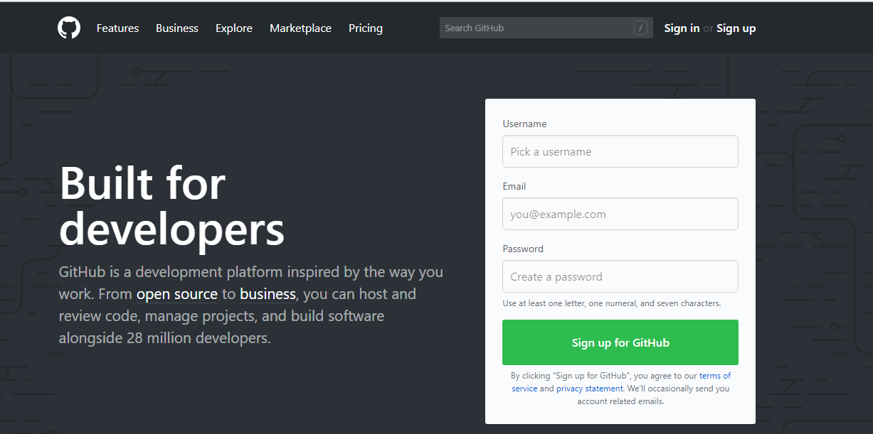873x434 pixels.
Task: Click the Password label
Action: tap(523, 249)
